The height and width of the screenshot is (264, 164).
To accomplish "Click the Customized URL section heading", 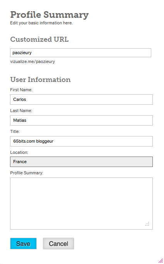I will (x=39, y=39).
